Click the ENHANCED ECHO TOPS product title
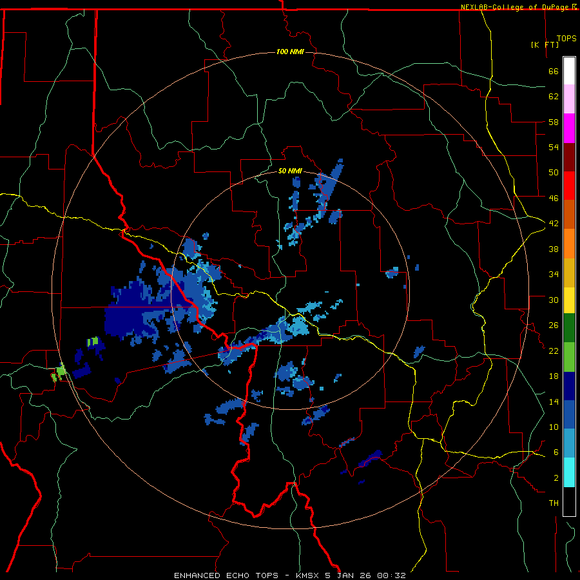This screenshot has width=580, height=580. coord(226,575)
